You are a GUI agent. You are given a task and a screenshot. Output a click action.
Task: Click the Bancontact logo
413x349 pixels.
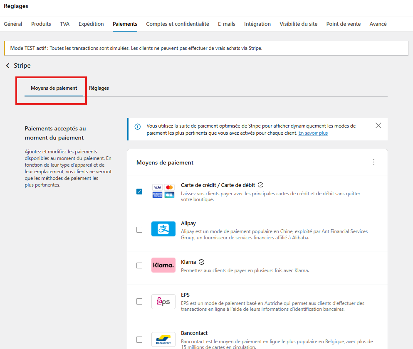[x=163, y=339]
